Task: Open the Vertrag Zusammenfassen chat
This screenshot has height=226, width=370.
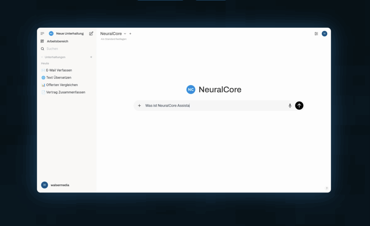Action: 65,92
